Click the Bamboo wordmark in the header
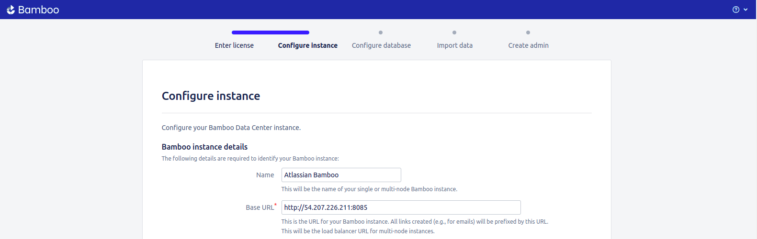This screenshot has height=239, width=757. (38, 10)
